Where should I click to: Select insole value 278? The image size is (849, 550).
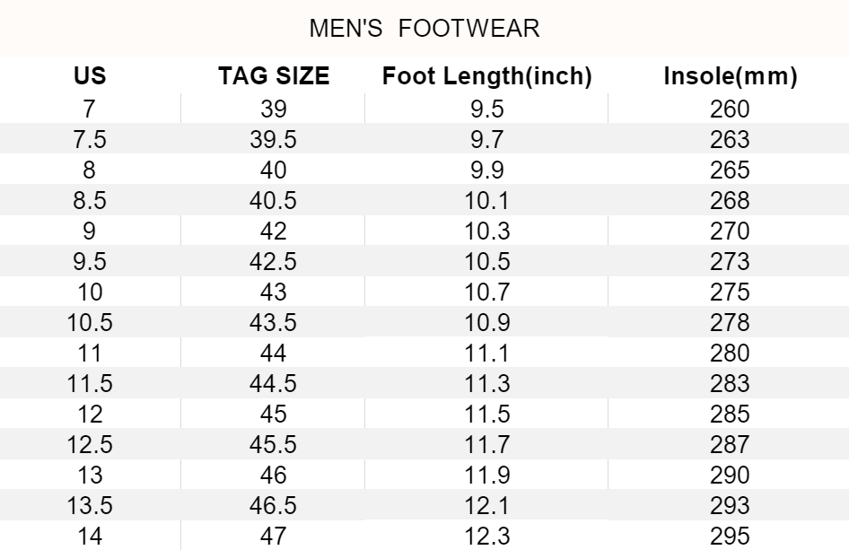(730, 322)
